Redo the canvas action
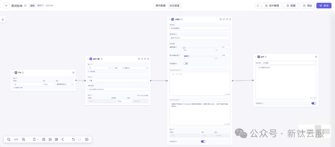Viewport: 335px width, 147px height. (80, 139)
